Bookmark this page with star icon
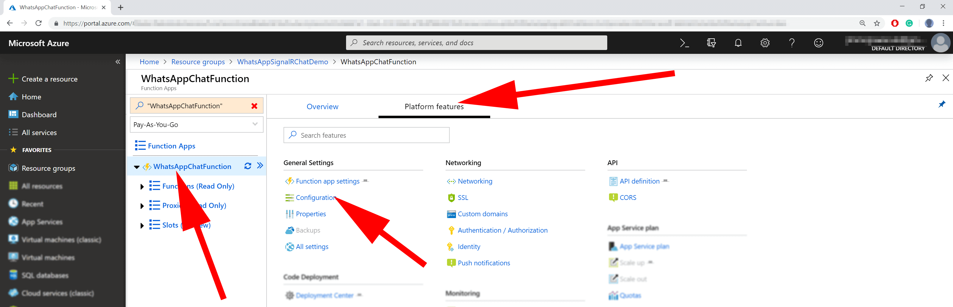Screen dimensions: 953x307 tap(877, 23)
